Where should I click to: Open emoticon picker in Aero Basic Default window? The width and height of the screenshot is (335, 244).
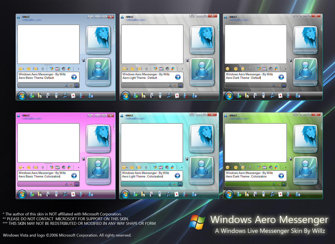21,69
